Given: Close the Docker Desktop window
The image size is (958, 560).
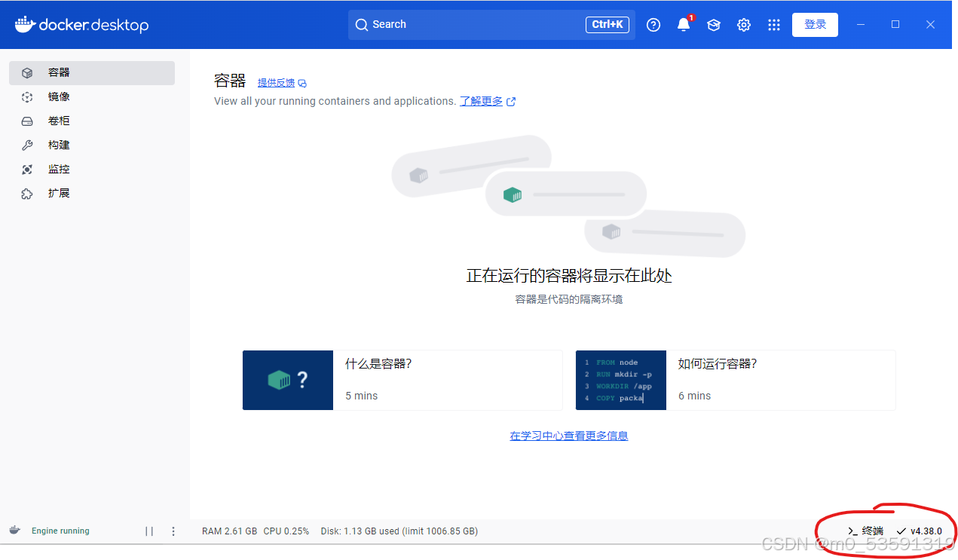Looking at the screenshot, I should click(x=931, y=25).
